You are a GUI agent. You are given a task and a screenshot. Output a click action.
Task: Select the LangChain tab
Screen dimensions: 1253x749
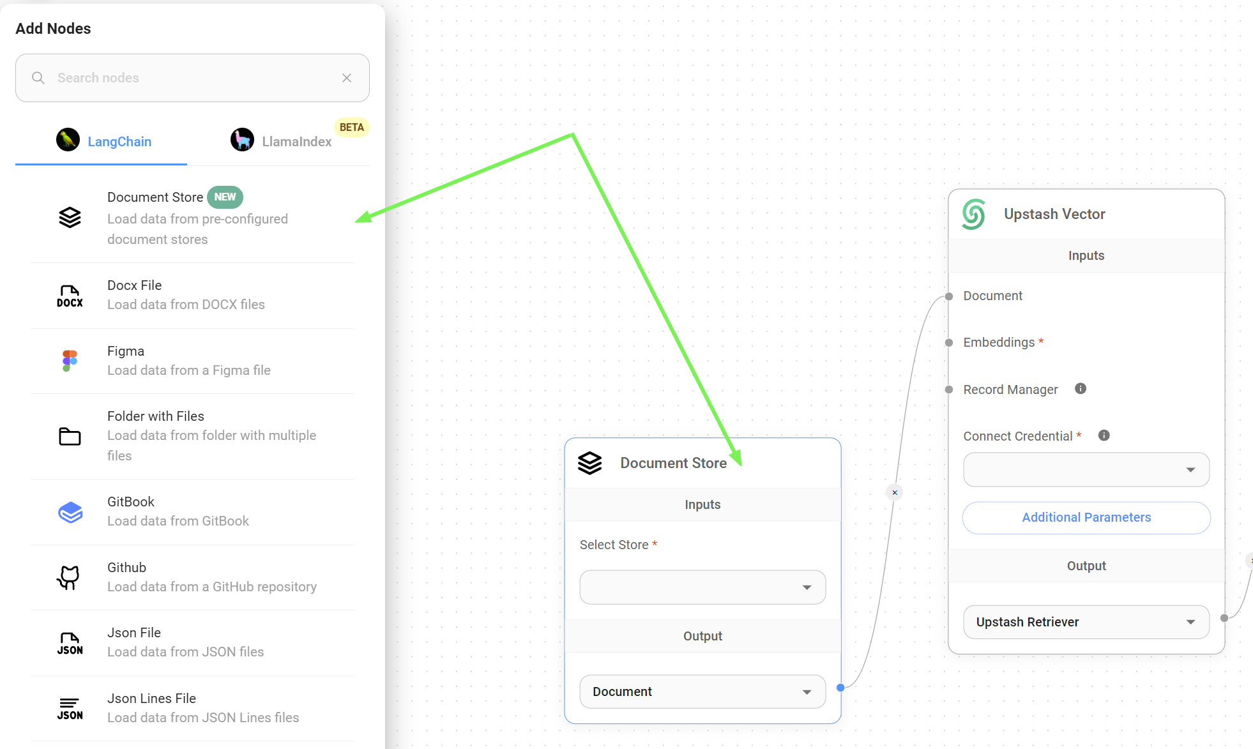[103, 141]
